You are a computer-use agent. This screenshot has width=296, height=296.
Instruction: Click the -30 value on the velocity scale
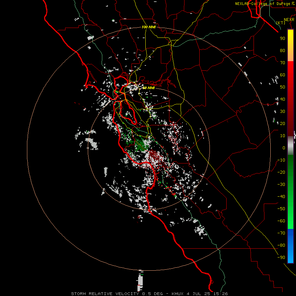coord(281,185)
